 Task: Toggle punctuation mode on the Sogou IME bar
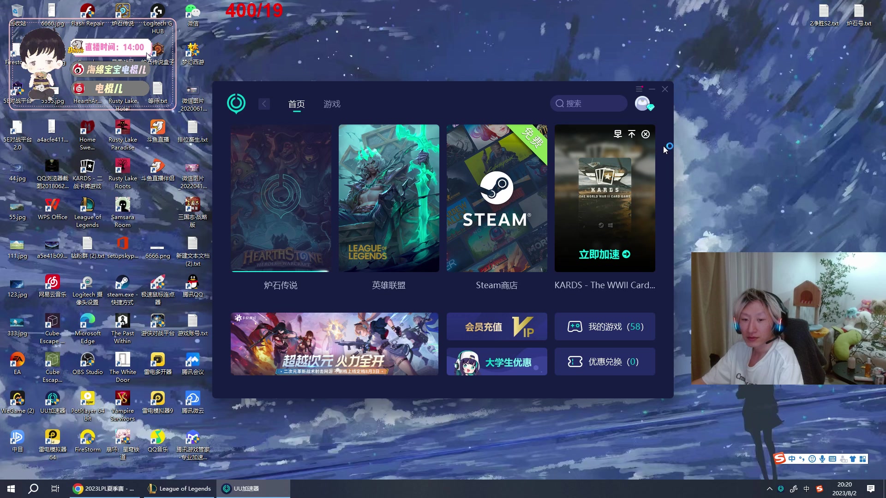802,458
